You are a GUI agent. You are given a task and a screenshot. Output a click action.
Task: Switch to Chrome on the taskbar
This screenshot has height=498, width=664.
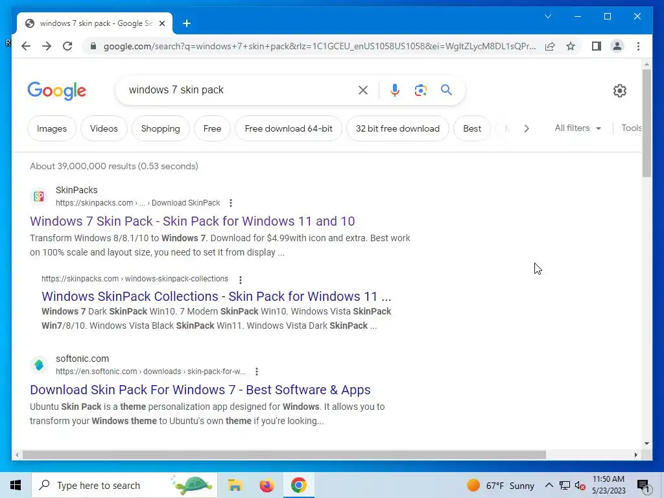click(298, 485)
